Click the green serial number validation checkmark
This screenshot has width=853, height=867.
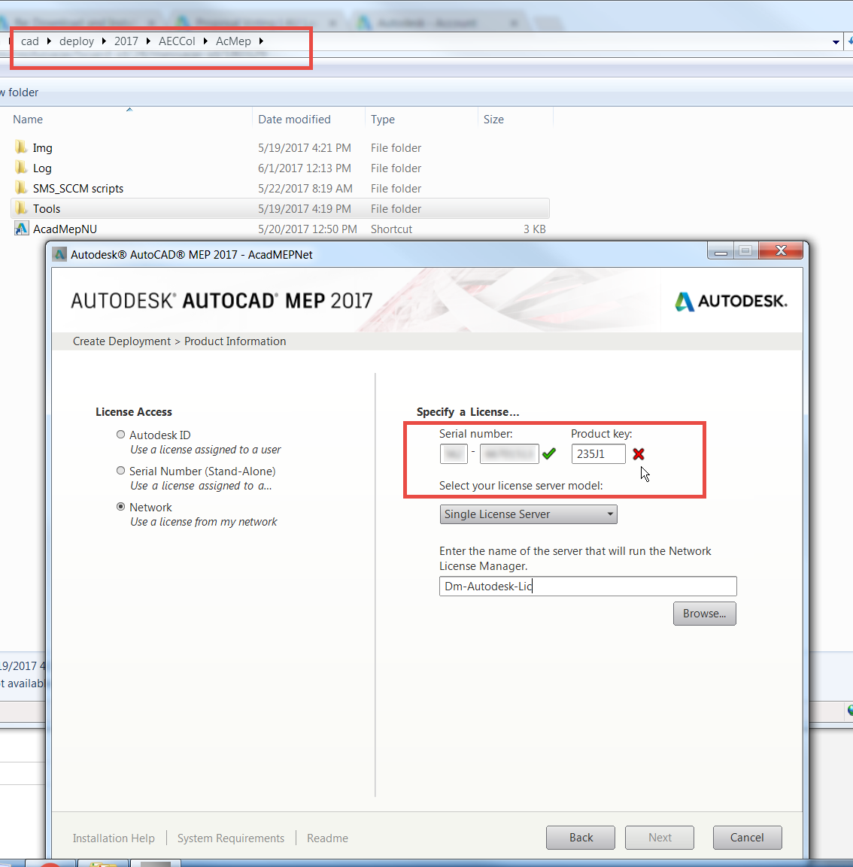click(x=548, y=453)
